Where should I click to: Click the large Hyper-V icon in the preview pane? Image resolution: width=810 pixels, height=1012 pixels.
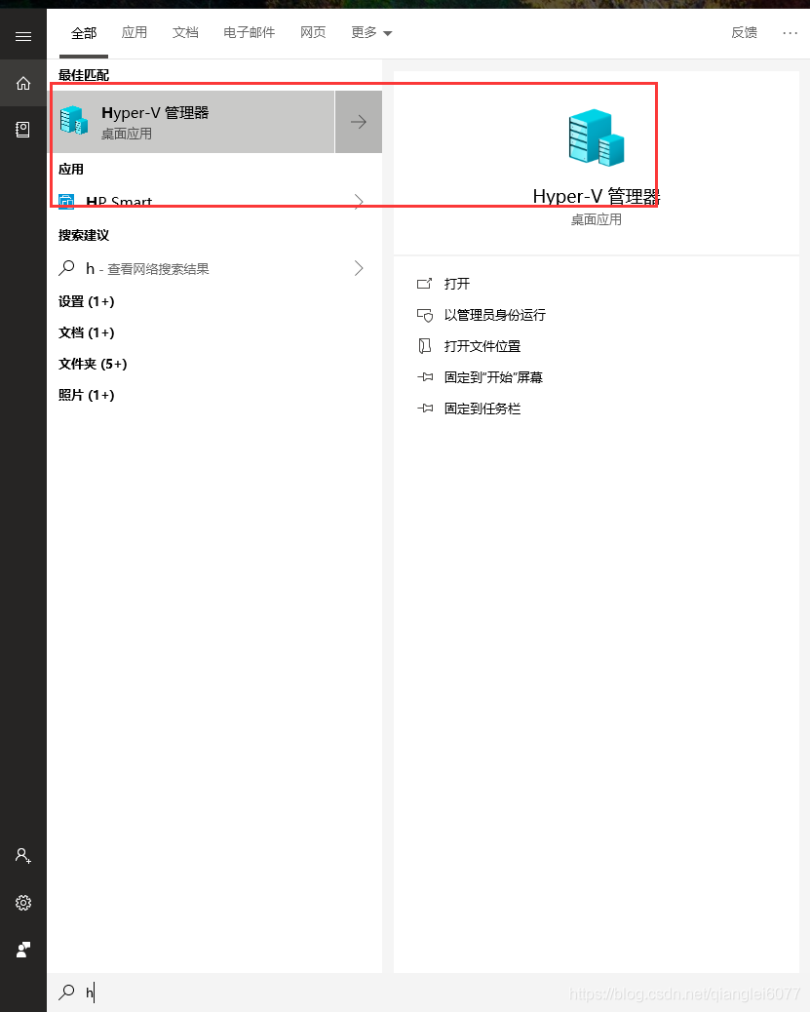click(596, 137)
